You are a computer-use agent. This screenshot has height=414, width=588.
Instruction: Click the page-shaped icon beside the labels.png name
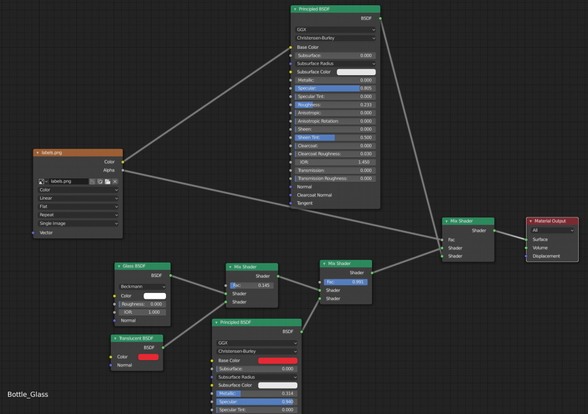(92, 182)
